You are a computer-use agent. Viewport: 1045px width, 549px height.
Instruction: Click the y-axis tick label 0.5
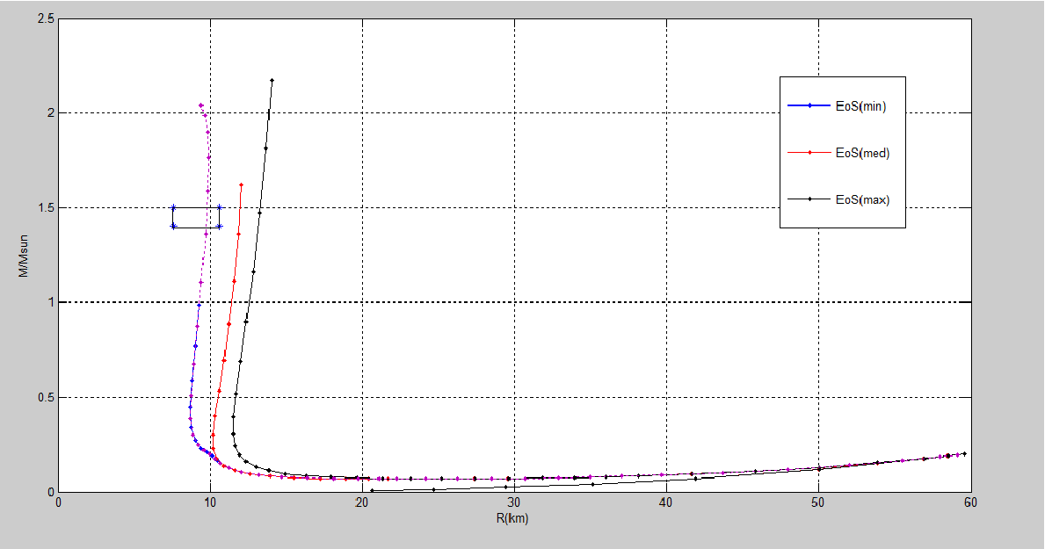(x=46, y=398)
